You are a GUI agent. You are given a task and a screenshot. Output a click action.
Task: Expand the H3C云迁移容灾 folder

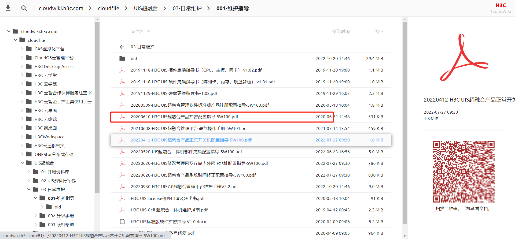coord(22,145)
